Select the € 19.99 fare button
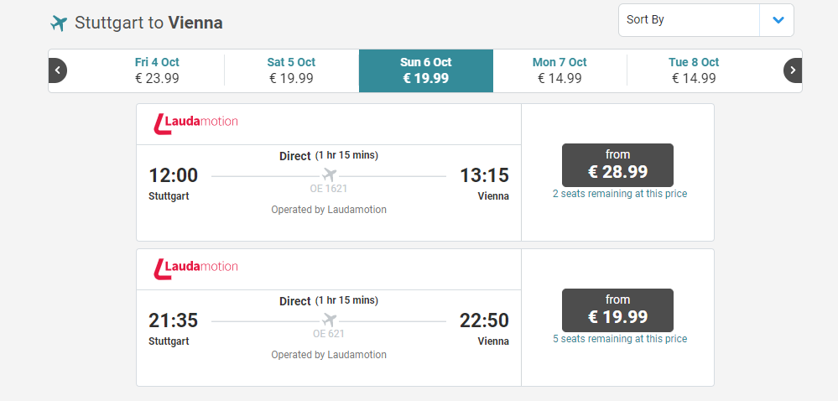Viewport: 838px width, 401px height. tap(617, 310)
